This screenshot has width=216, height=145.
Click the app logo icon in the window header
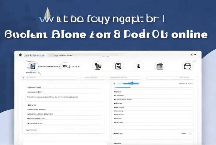tap(21, 55)
